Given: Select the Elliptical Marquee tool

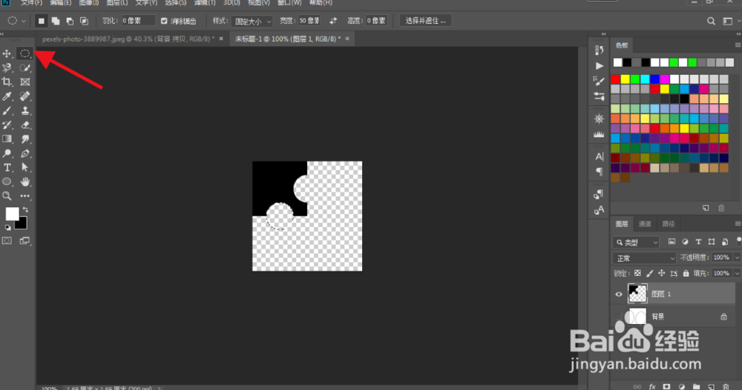Looking at the screenshot, I should pos(24,53).
